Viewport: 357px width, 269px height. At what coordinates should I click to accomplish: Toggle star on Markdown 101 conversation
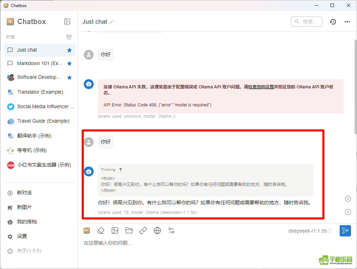tap(69, 64)
